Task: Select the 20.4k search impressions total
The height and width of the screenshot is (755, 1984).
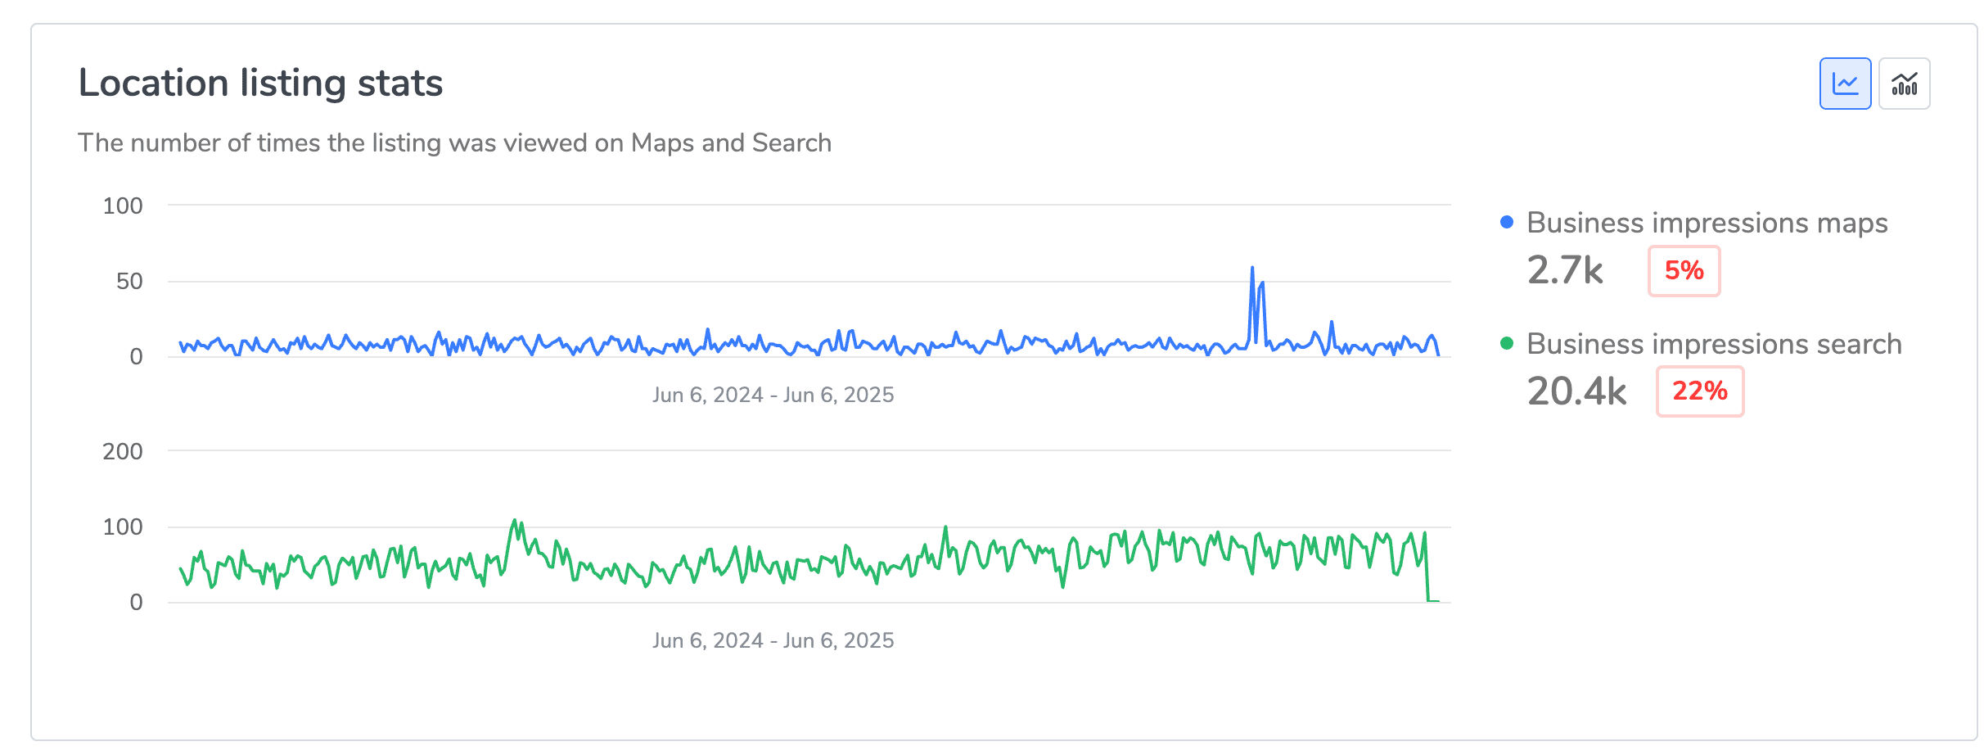Action: pos(1576,391)
